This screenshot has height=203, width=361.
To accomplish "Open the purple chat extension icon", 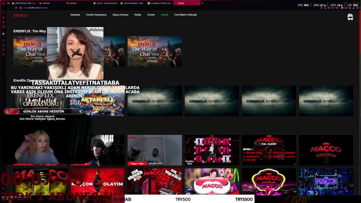I will tap(342, 8).
